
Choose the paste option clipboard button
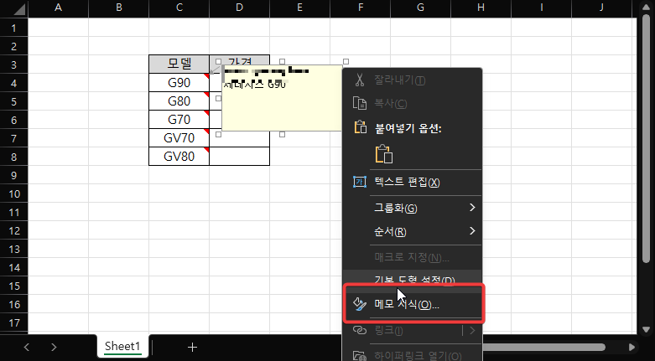point(384,153)
